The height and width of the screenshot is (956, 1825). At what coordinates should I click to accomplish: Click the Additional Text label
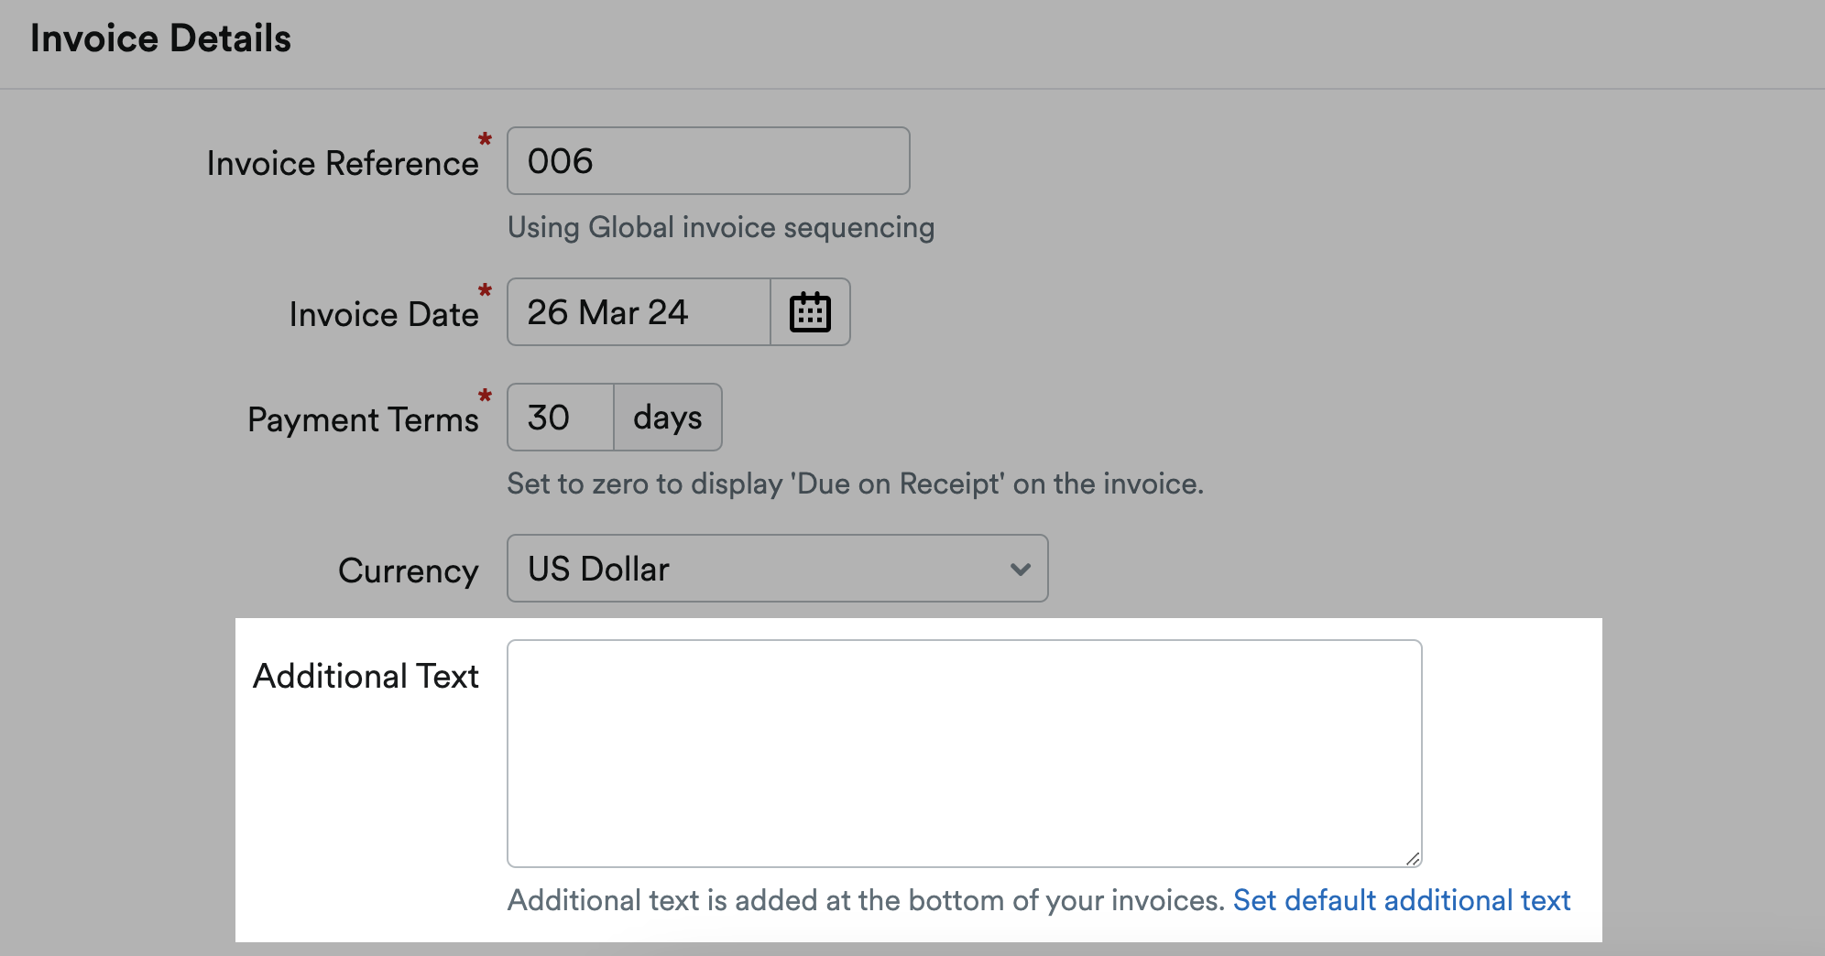(x=366, y=676)
